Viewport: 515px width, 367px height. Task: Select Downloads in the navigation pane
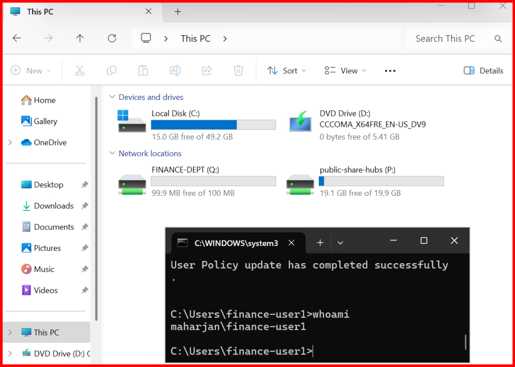pyautogui.click(x=53, y=206)
